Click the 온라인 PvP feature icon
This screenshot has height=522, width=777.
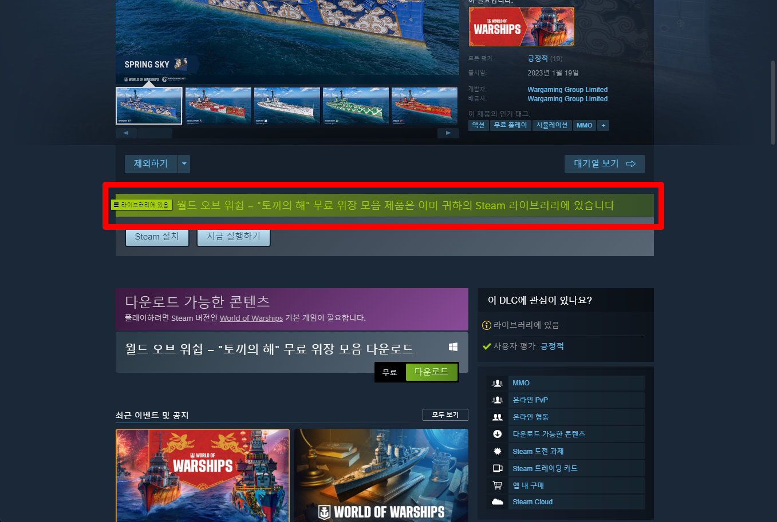click(x=498, y=400)
